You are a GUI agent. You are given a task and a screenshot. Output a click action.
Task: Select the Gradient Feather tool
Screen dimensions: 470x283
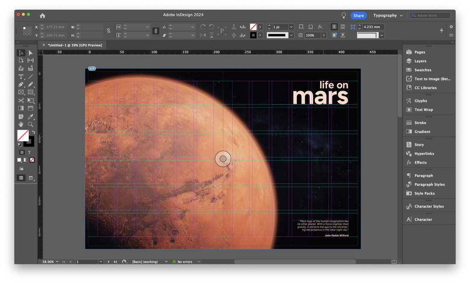coord(31,108)
